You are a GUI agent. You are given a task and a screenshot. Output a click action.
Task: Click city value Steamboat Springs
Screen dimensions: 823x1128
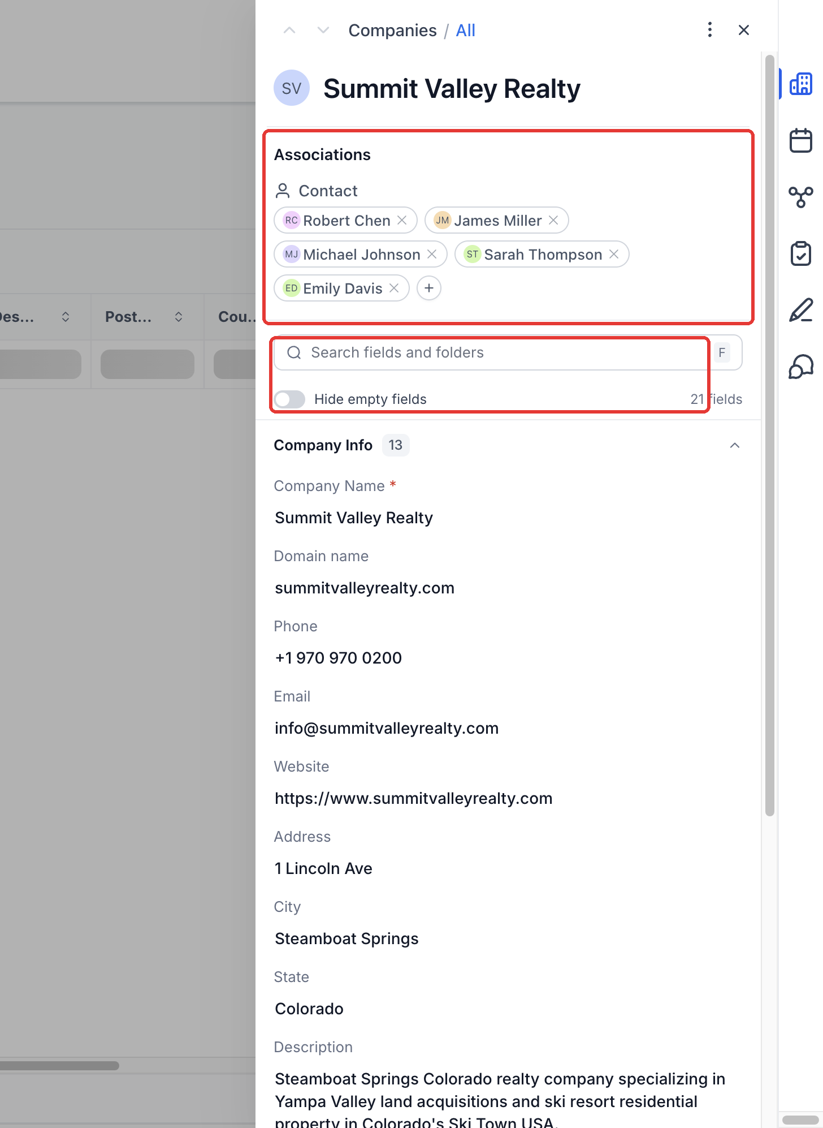(x=346, y=938)
